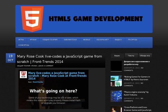
Task: Open the Physics engine anatomy link
Action: (x=136, y=93)
